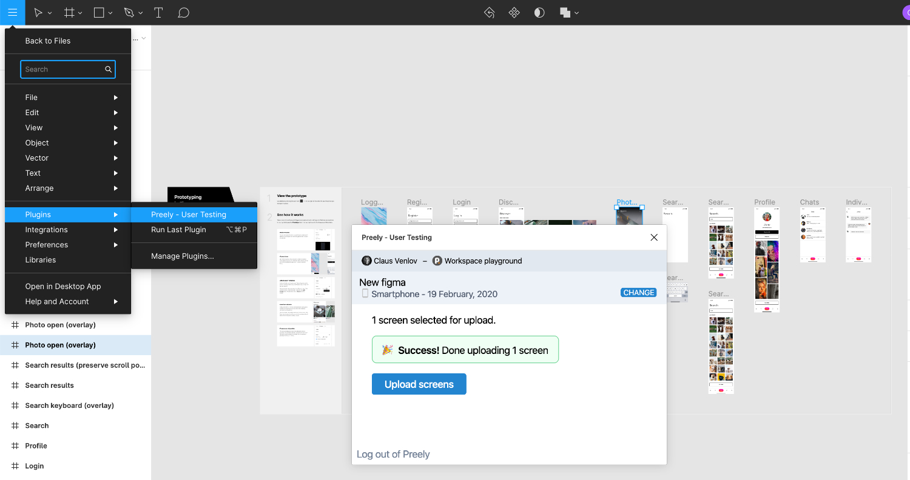Click the Upload screens button
Image resolution: width=910 pixels, height=480 pixels.
click(x=419, y=384)
